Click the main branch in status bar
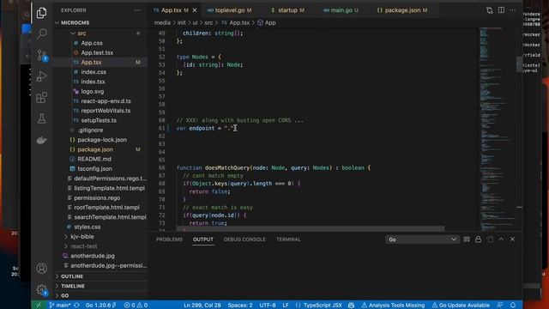 tap(59, 306)
